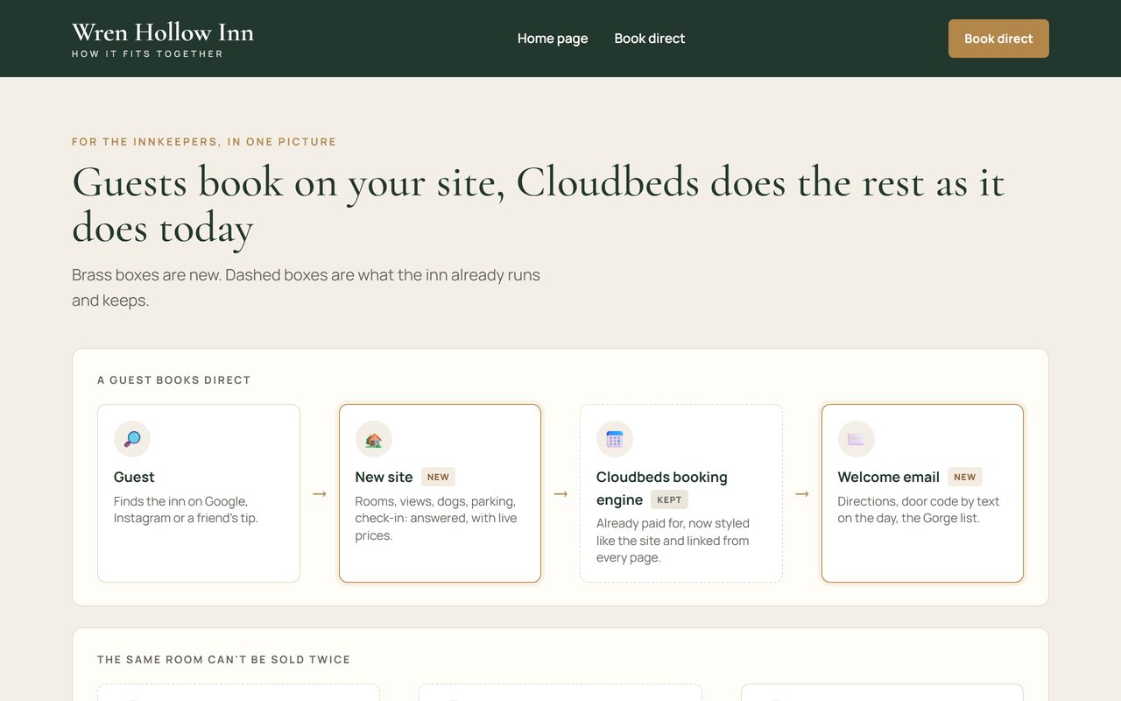Click "Brass boxes are new" subtitle text
The width and height of the screenshot is (1121, 701).
(x=306, y=287)
